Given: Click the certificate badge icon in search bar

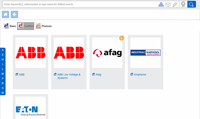Looking at the screenshot, I should click(183, 4).
